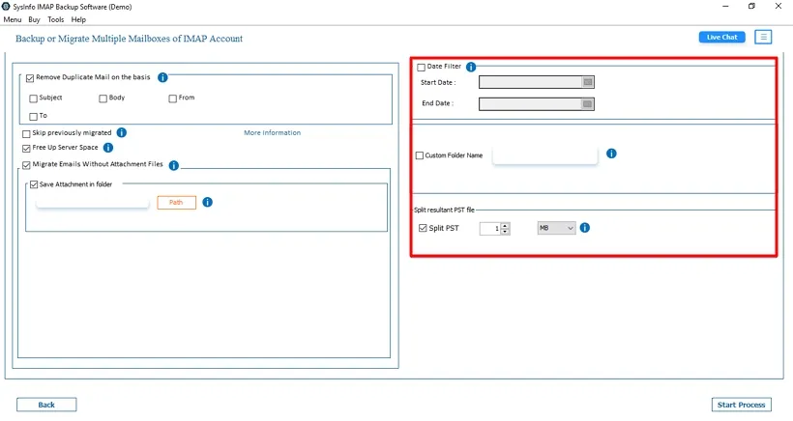Click Custom Folder Name text field
This screenshot has width=793, height=421.
pyautogui.click(x=544, y=155)
